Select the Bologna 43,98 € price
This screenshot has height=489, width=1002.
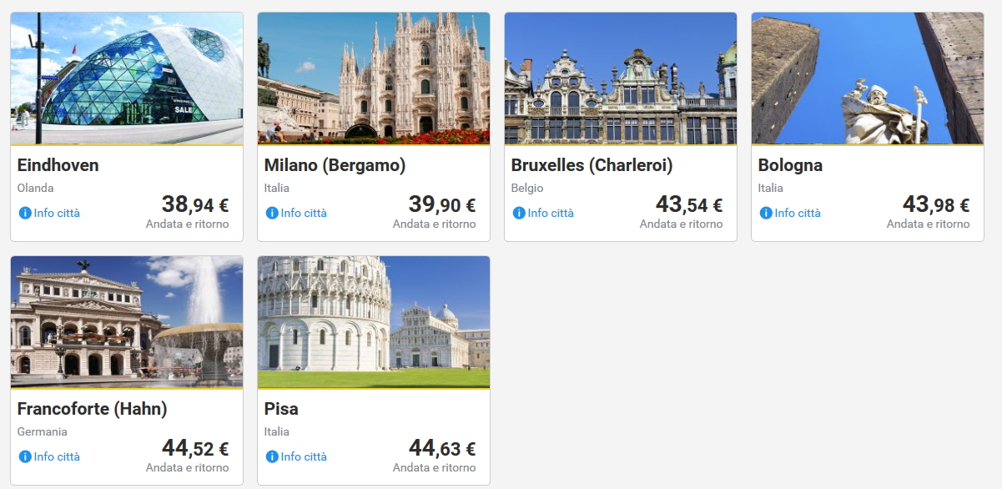(x=935, y=204)
